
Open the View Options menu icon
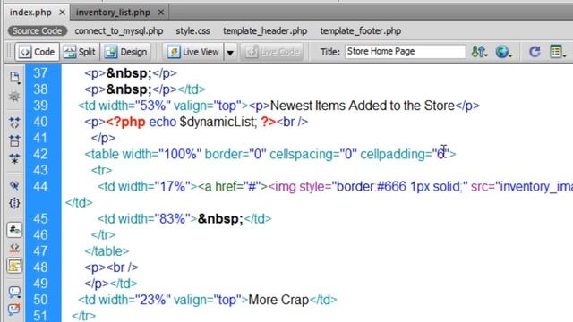[x=558, y=52]
